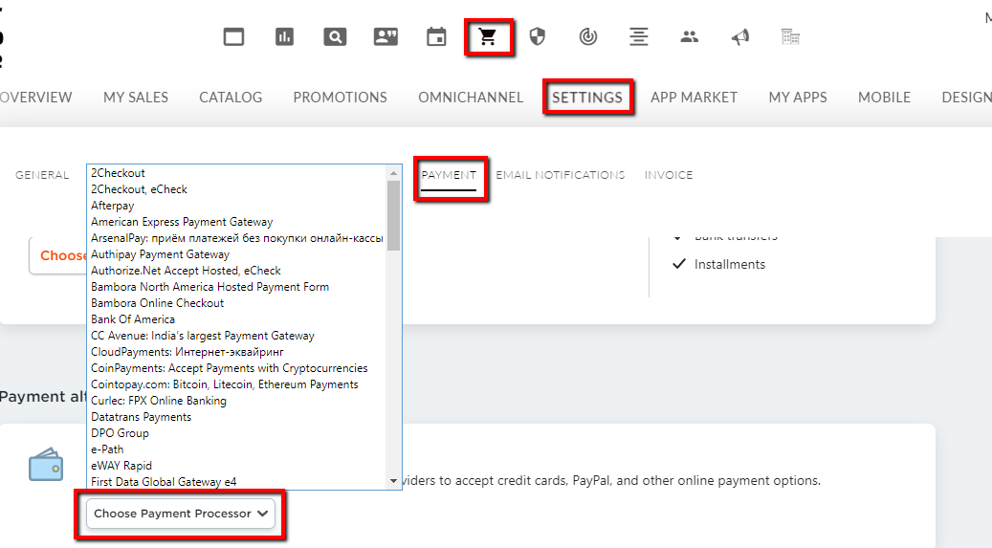The height and width of the screenshot is (548, 992).
Task: Open the Design tab
Action: point(966,98)
